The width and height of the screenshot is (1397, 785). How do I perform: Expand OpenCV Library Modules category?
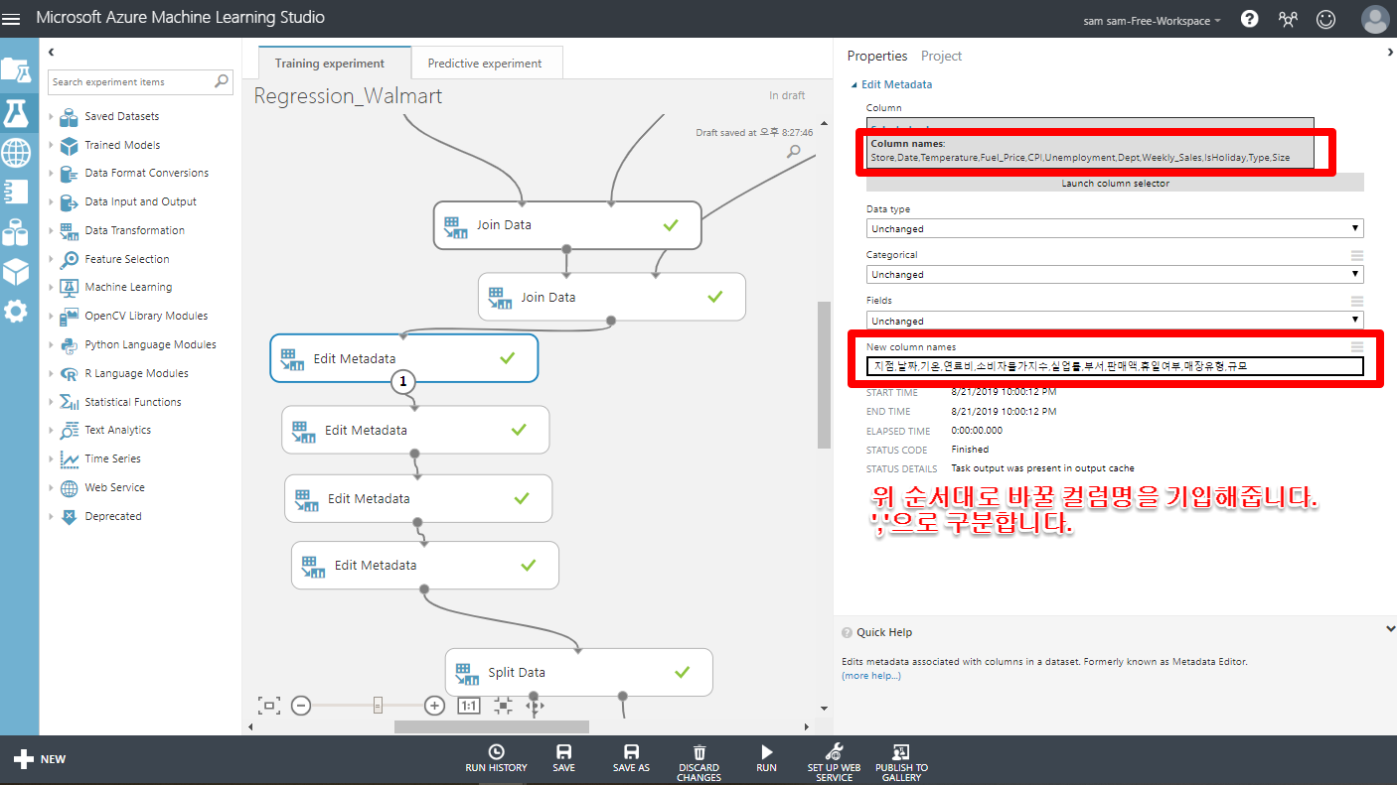point(51,317)
